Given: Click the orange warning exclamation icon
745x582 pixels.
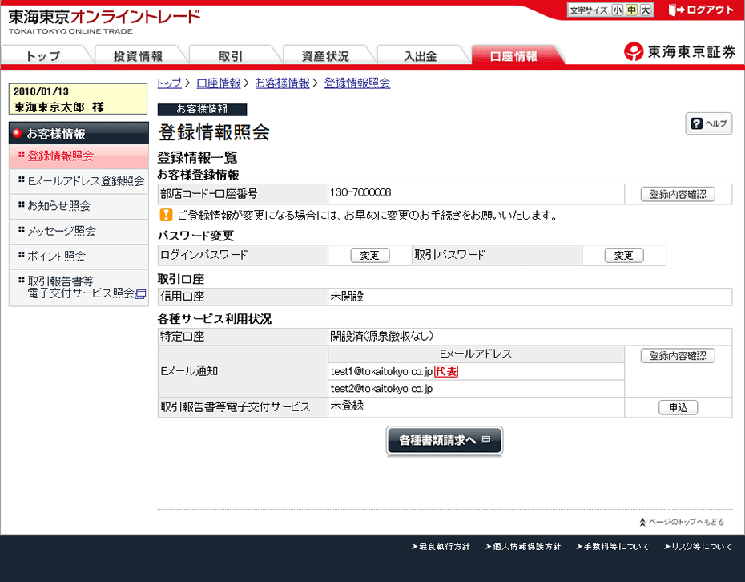Looking at the screenshot, I should point(166,215).
